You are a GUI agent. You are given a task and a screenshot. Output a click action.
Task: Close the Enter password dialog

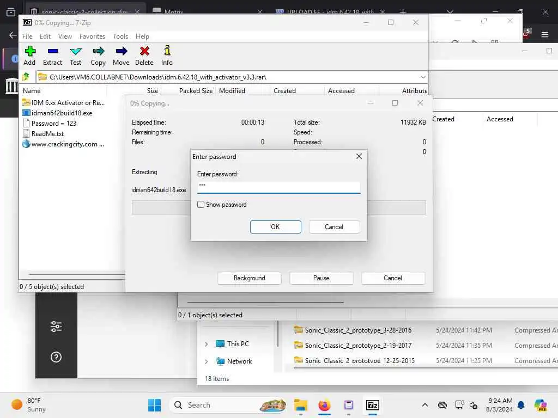click(359, 156)
